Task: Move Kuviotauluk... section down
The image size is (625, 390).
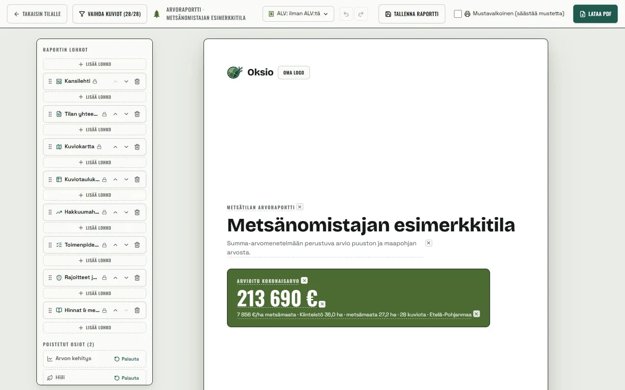Action: coord(126,179)
